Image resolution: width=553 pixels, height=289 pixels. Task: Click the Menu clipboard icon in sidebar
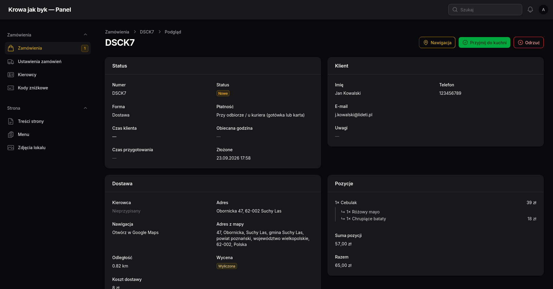pos(11,134)
